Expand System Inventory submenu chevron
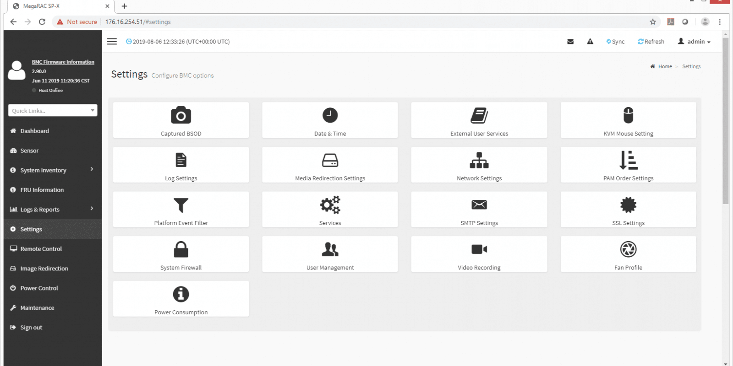This screenshot has width=733, height=366. 92,169
